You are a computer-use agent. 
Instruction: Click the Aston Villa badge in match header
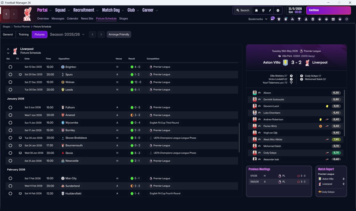pos(286,62)
